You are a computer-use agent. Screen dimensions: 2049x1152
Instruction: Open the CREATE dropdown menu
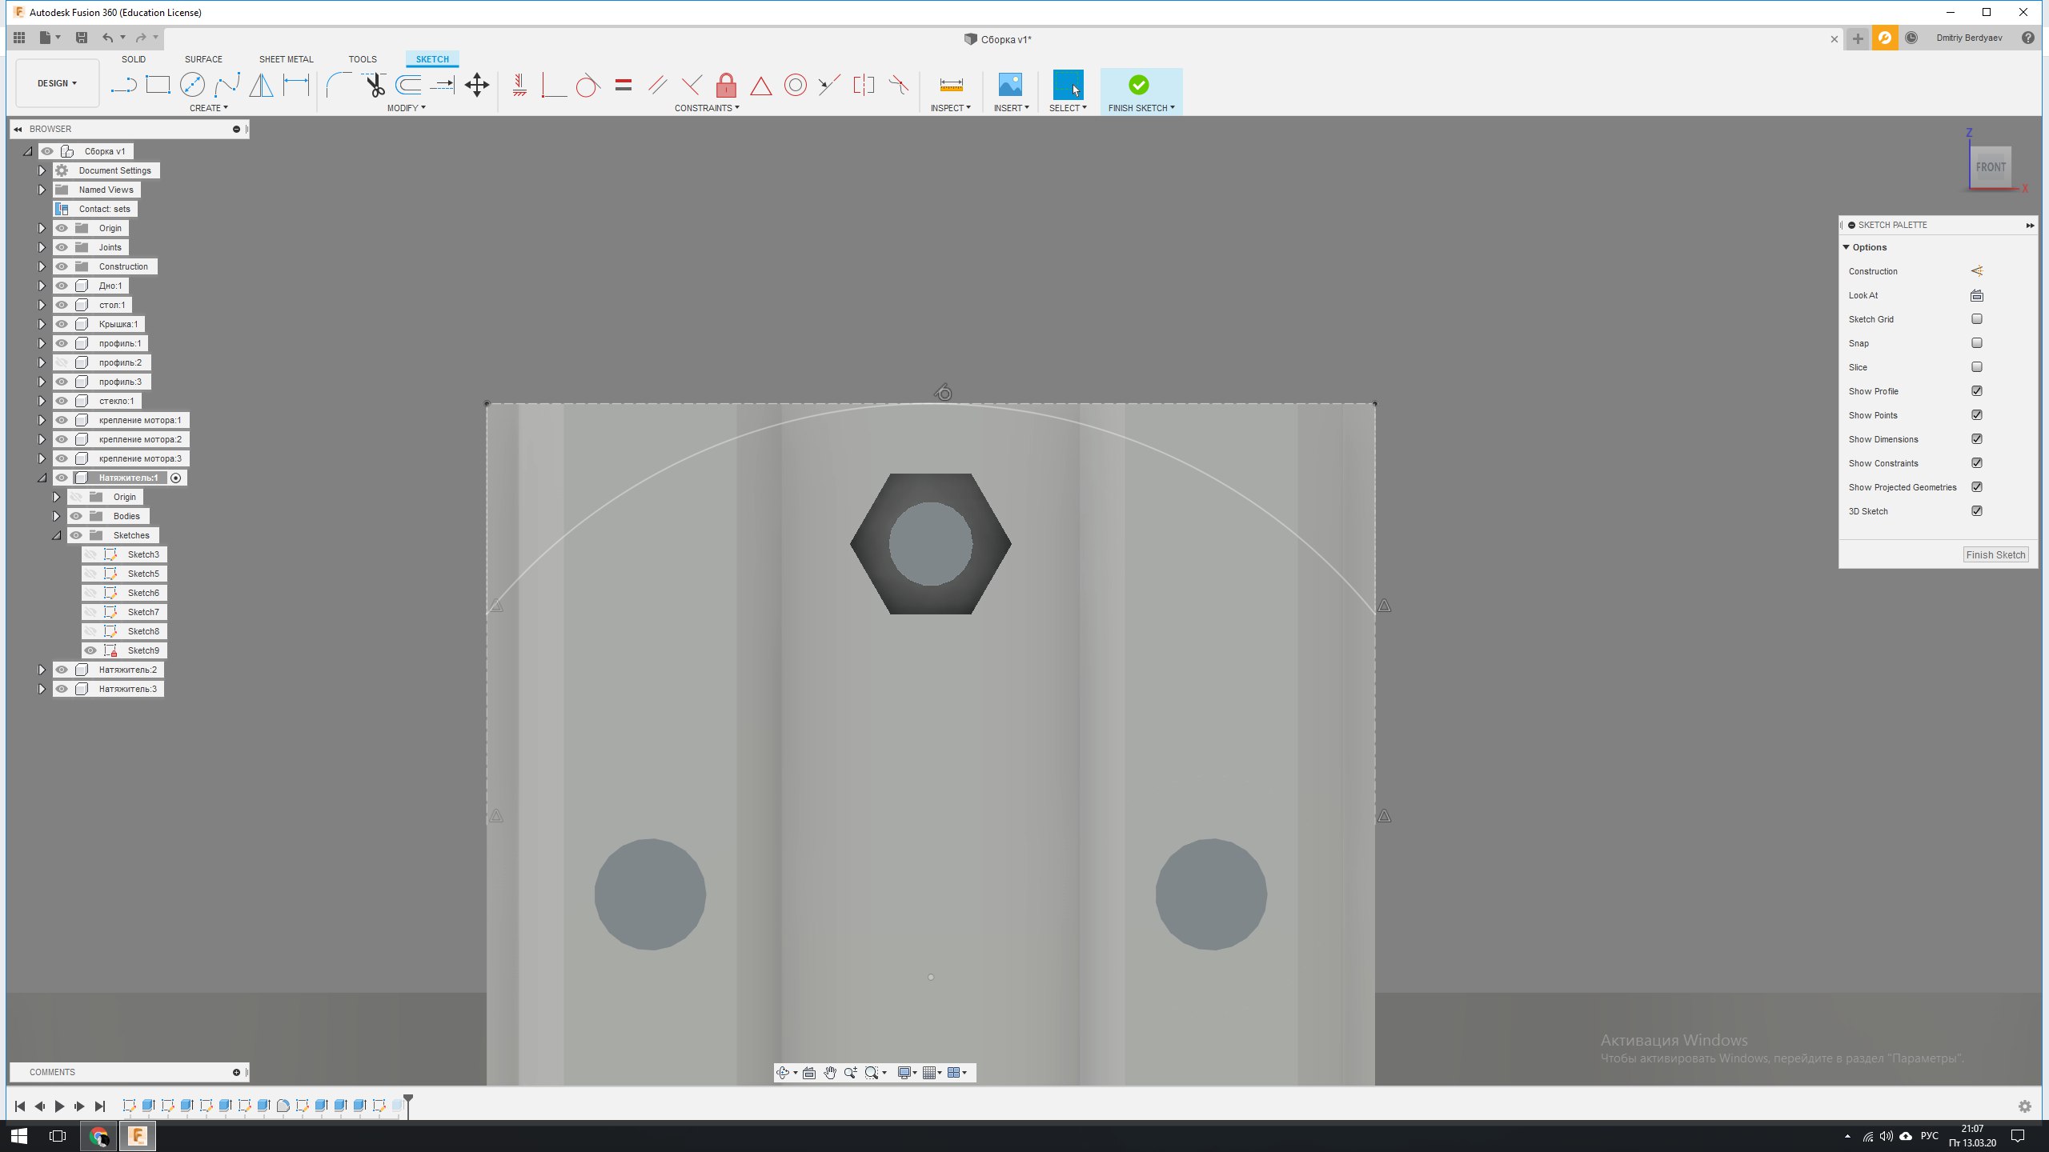click(x=208, y=108)
